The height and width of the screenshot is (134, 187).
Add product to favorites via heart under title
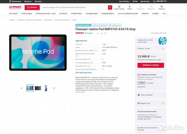(x=101, y=33)
